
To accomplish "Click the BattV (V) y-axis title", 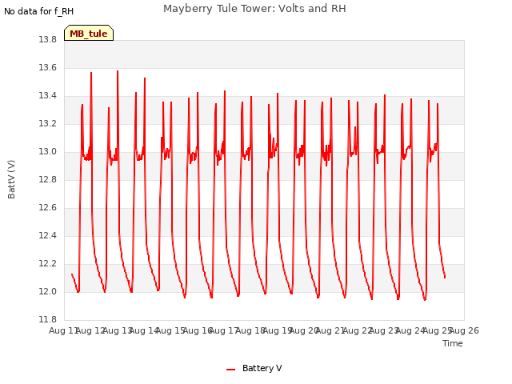I will point(11,179).
